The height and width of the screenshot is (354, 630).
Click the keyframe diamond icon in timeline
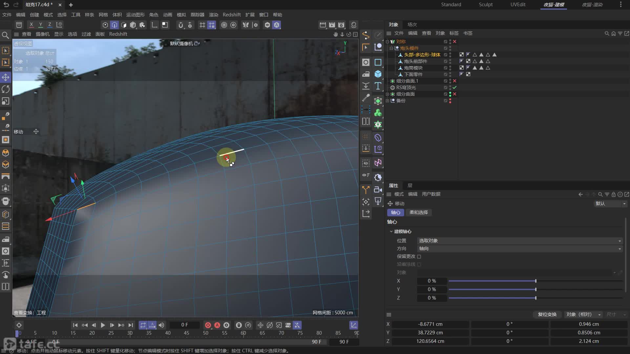pyautogui.click(x=19, y=325)
